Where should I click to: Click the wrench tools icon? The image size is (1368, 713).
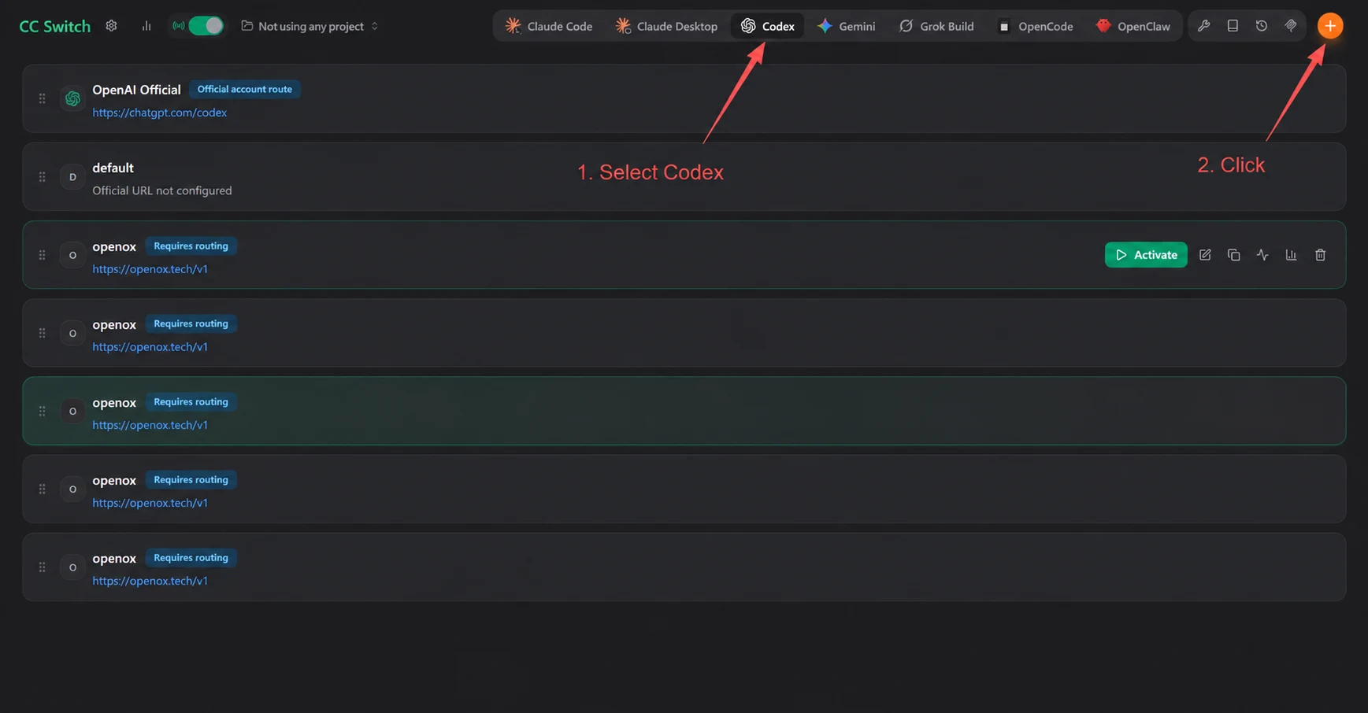tap(1204, 26)
